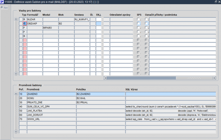Click left arrow of the horizontal scrollbar
The image size is (221, 140).
(105, 78)
